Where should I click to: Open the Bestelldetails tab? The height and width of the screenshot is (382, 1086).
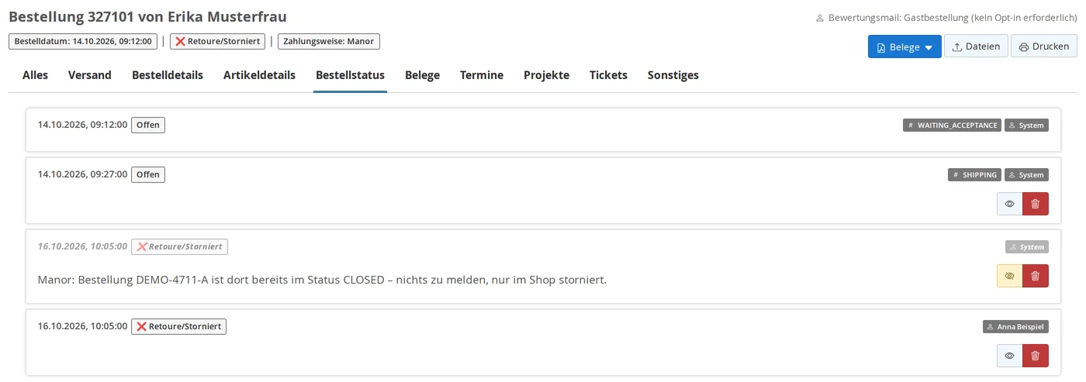pos(168,75)
